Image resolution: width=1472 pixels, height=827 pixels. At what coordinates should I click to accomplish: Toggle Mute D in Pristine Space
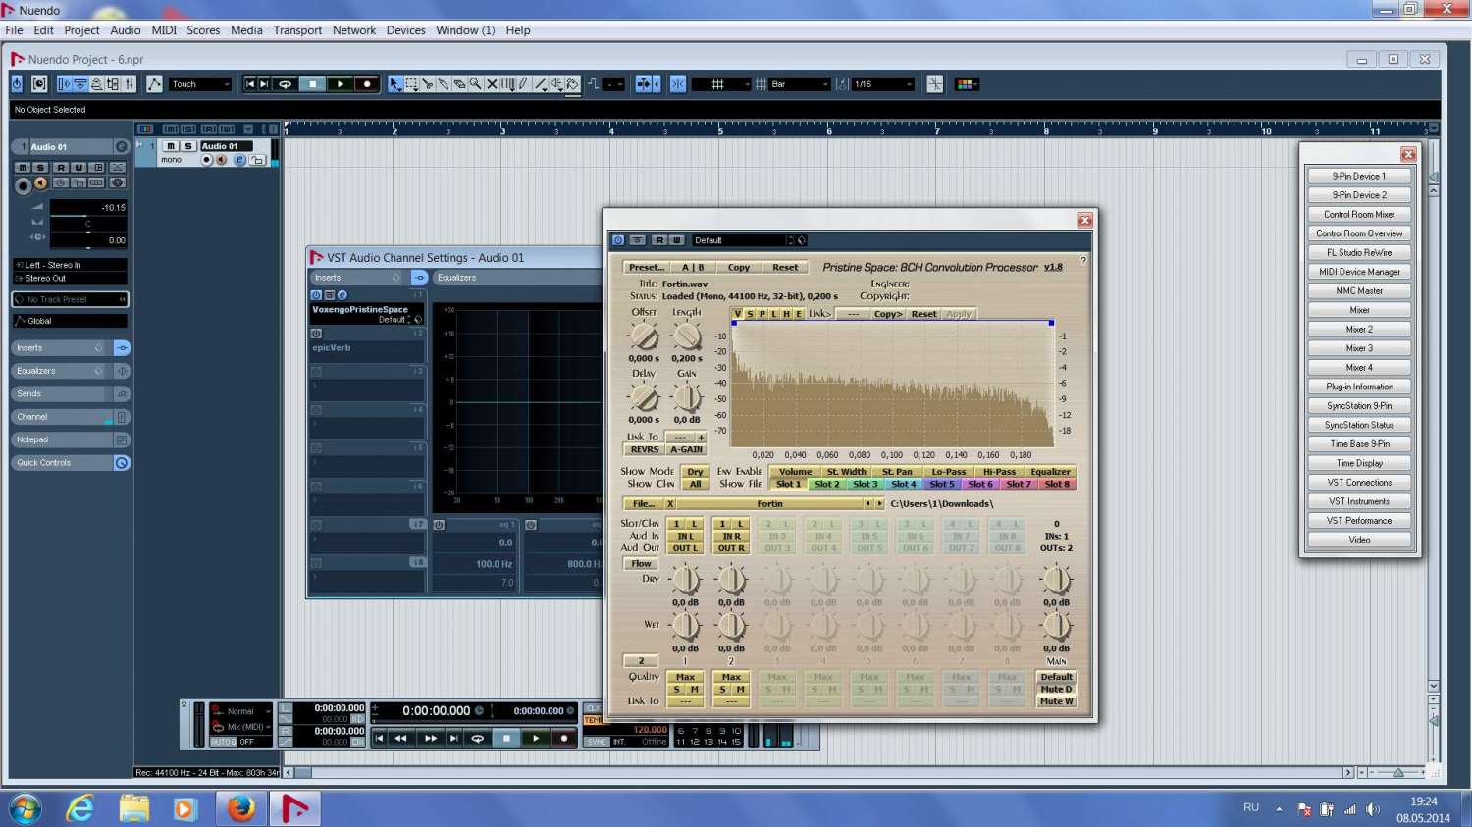pyautogui.click(x=1056, y=689)
